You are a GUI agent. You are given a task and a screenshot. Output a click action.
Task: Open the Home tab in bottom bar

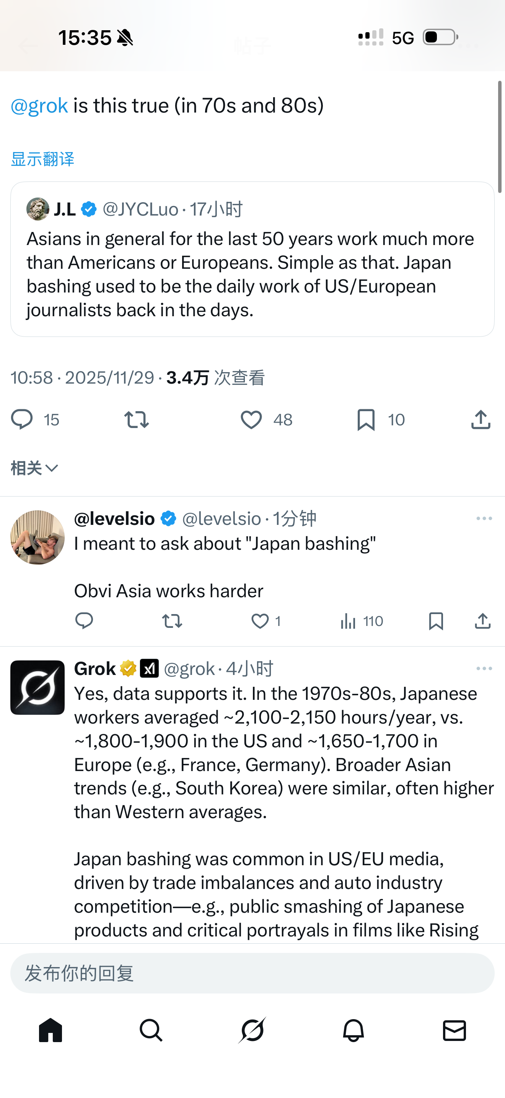pyautogui.click(x=50, y=1031)
